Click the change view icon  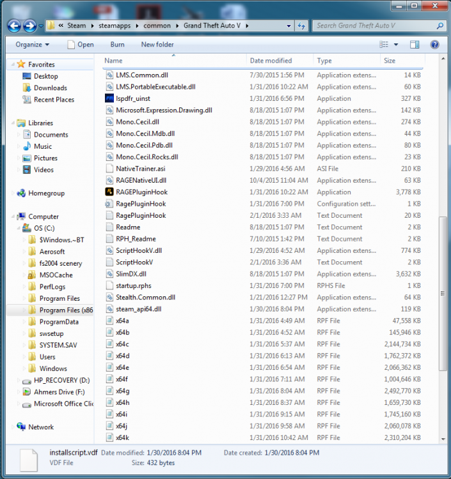coord(384,45)
